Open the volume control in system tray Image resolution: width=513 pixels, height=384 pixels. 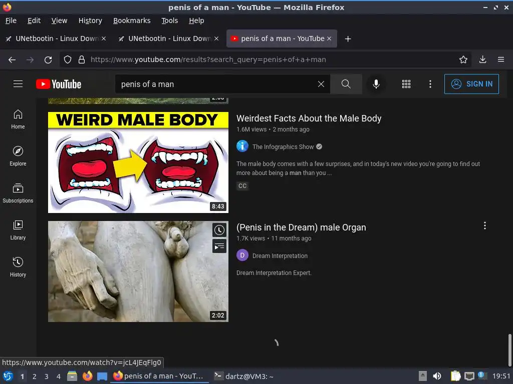tap(437, 376)
